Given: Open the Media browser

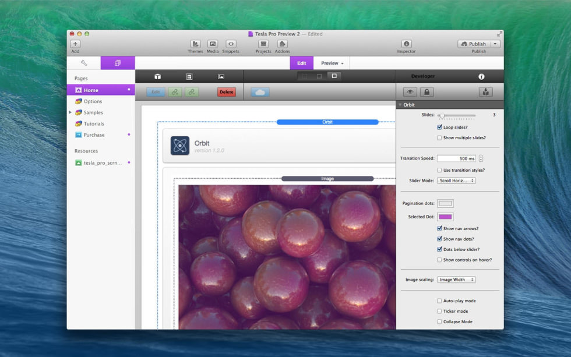Looking at the screenshot, I should [x=213, y=44].
